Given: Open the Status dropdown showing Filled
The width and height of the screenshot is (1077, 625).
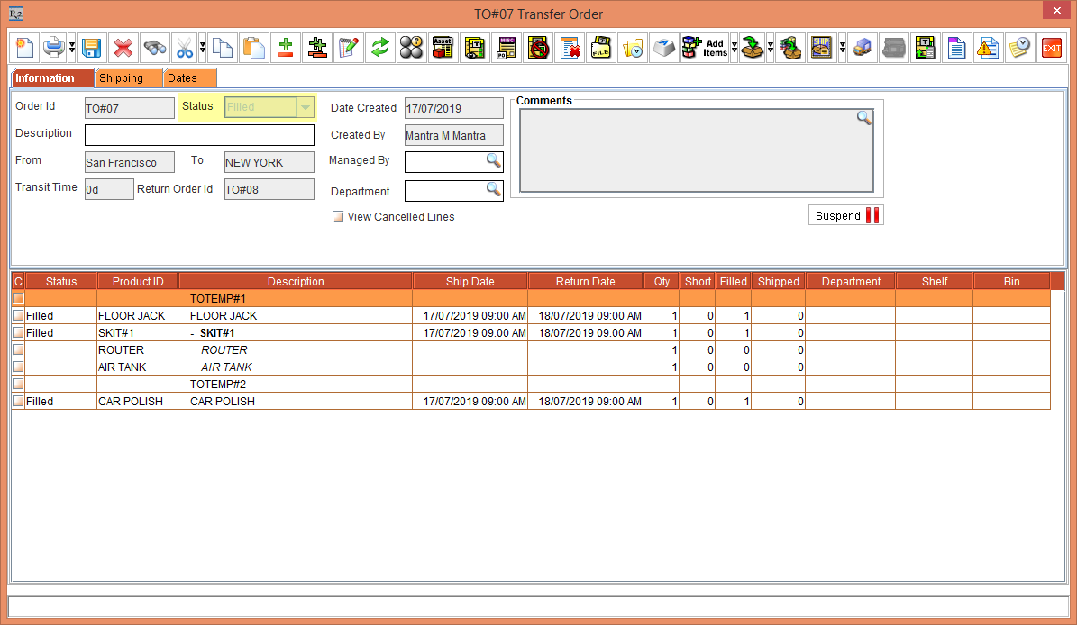Looking at the screenshot, I should click(305, 106).
